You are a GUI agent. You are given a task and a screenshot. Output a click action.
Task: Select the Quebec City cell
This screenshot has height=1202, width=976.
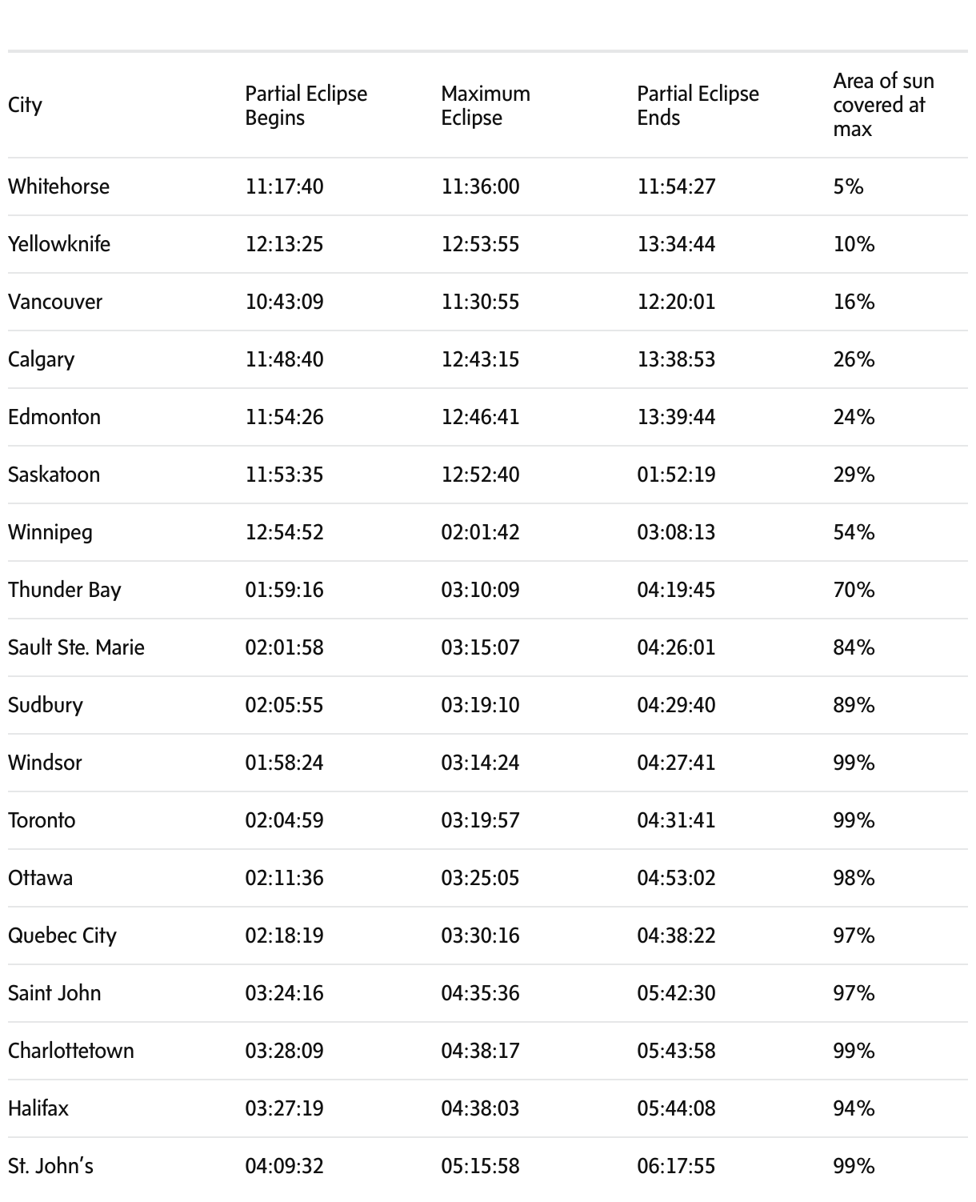(62, 936)
